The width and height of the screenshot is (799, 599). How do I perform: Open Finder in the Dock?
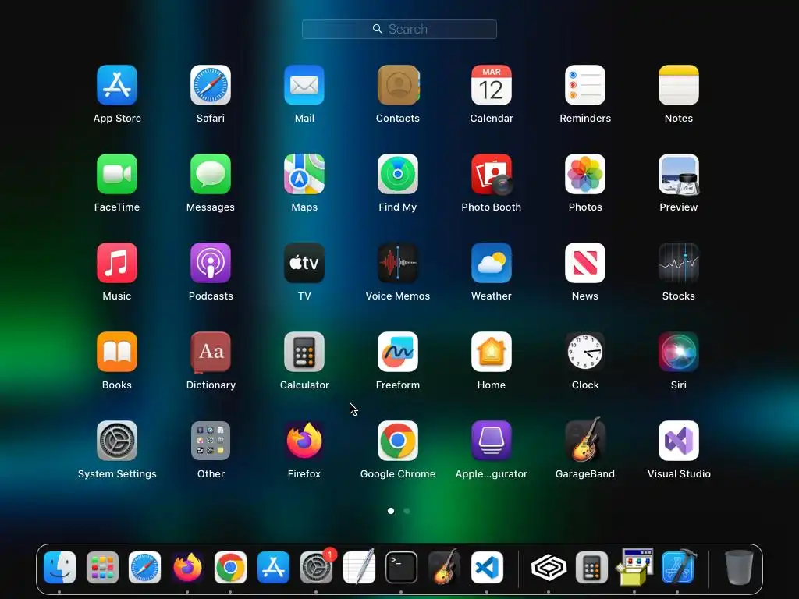59,567
